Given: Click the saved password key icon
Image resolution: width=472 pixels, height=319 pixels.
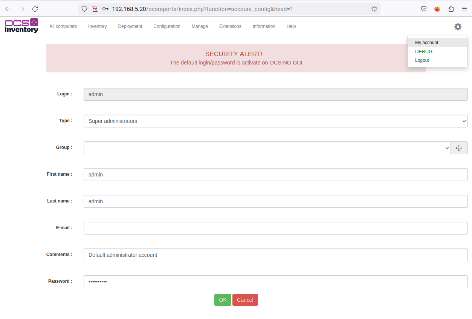Looking at the screenshot, I should pos(105,9).
